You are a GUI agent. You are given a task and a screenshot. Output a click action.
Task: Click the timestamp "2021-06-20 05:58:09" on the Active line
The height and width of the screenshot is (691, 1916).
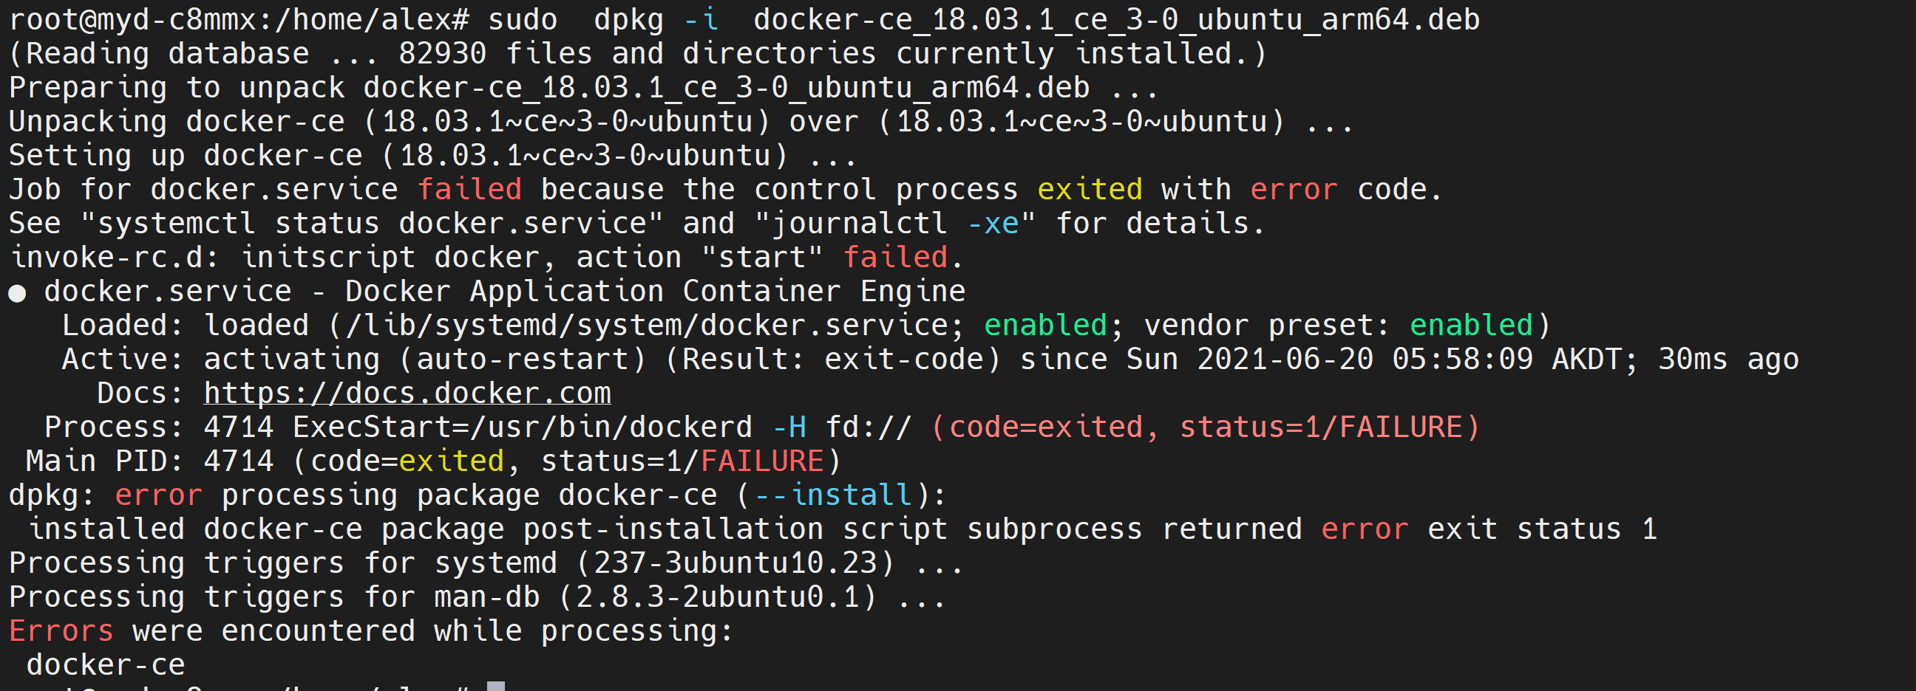click(1364, 360)
